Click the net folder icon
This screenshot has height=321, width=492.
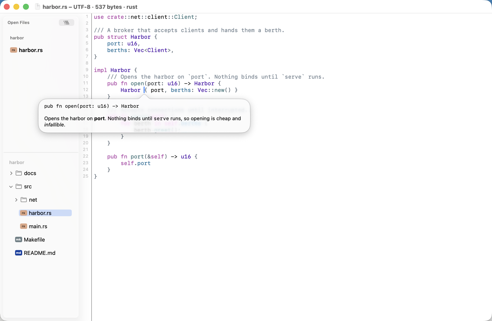[x=24, y=200]
